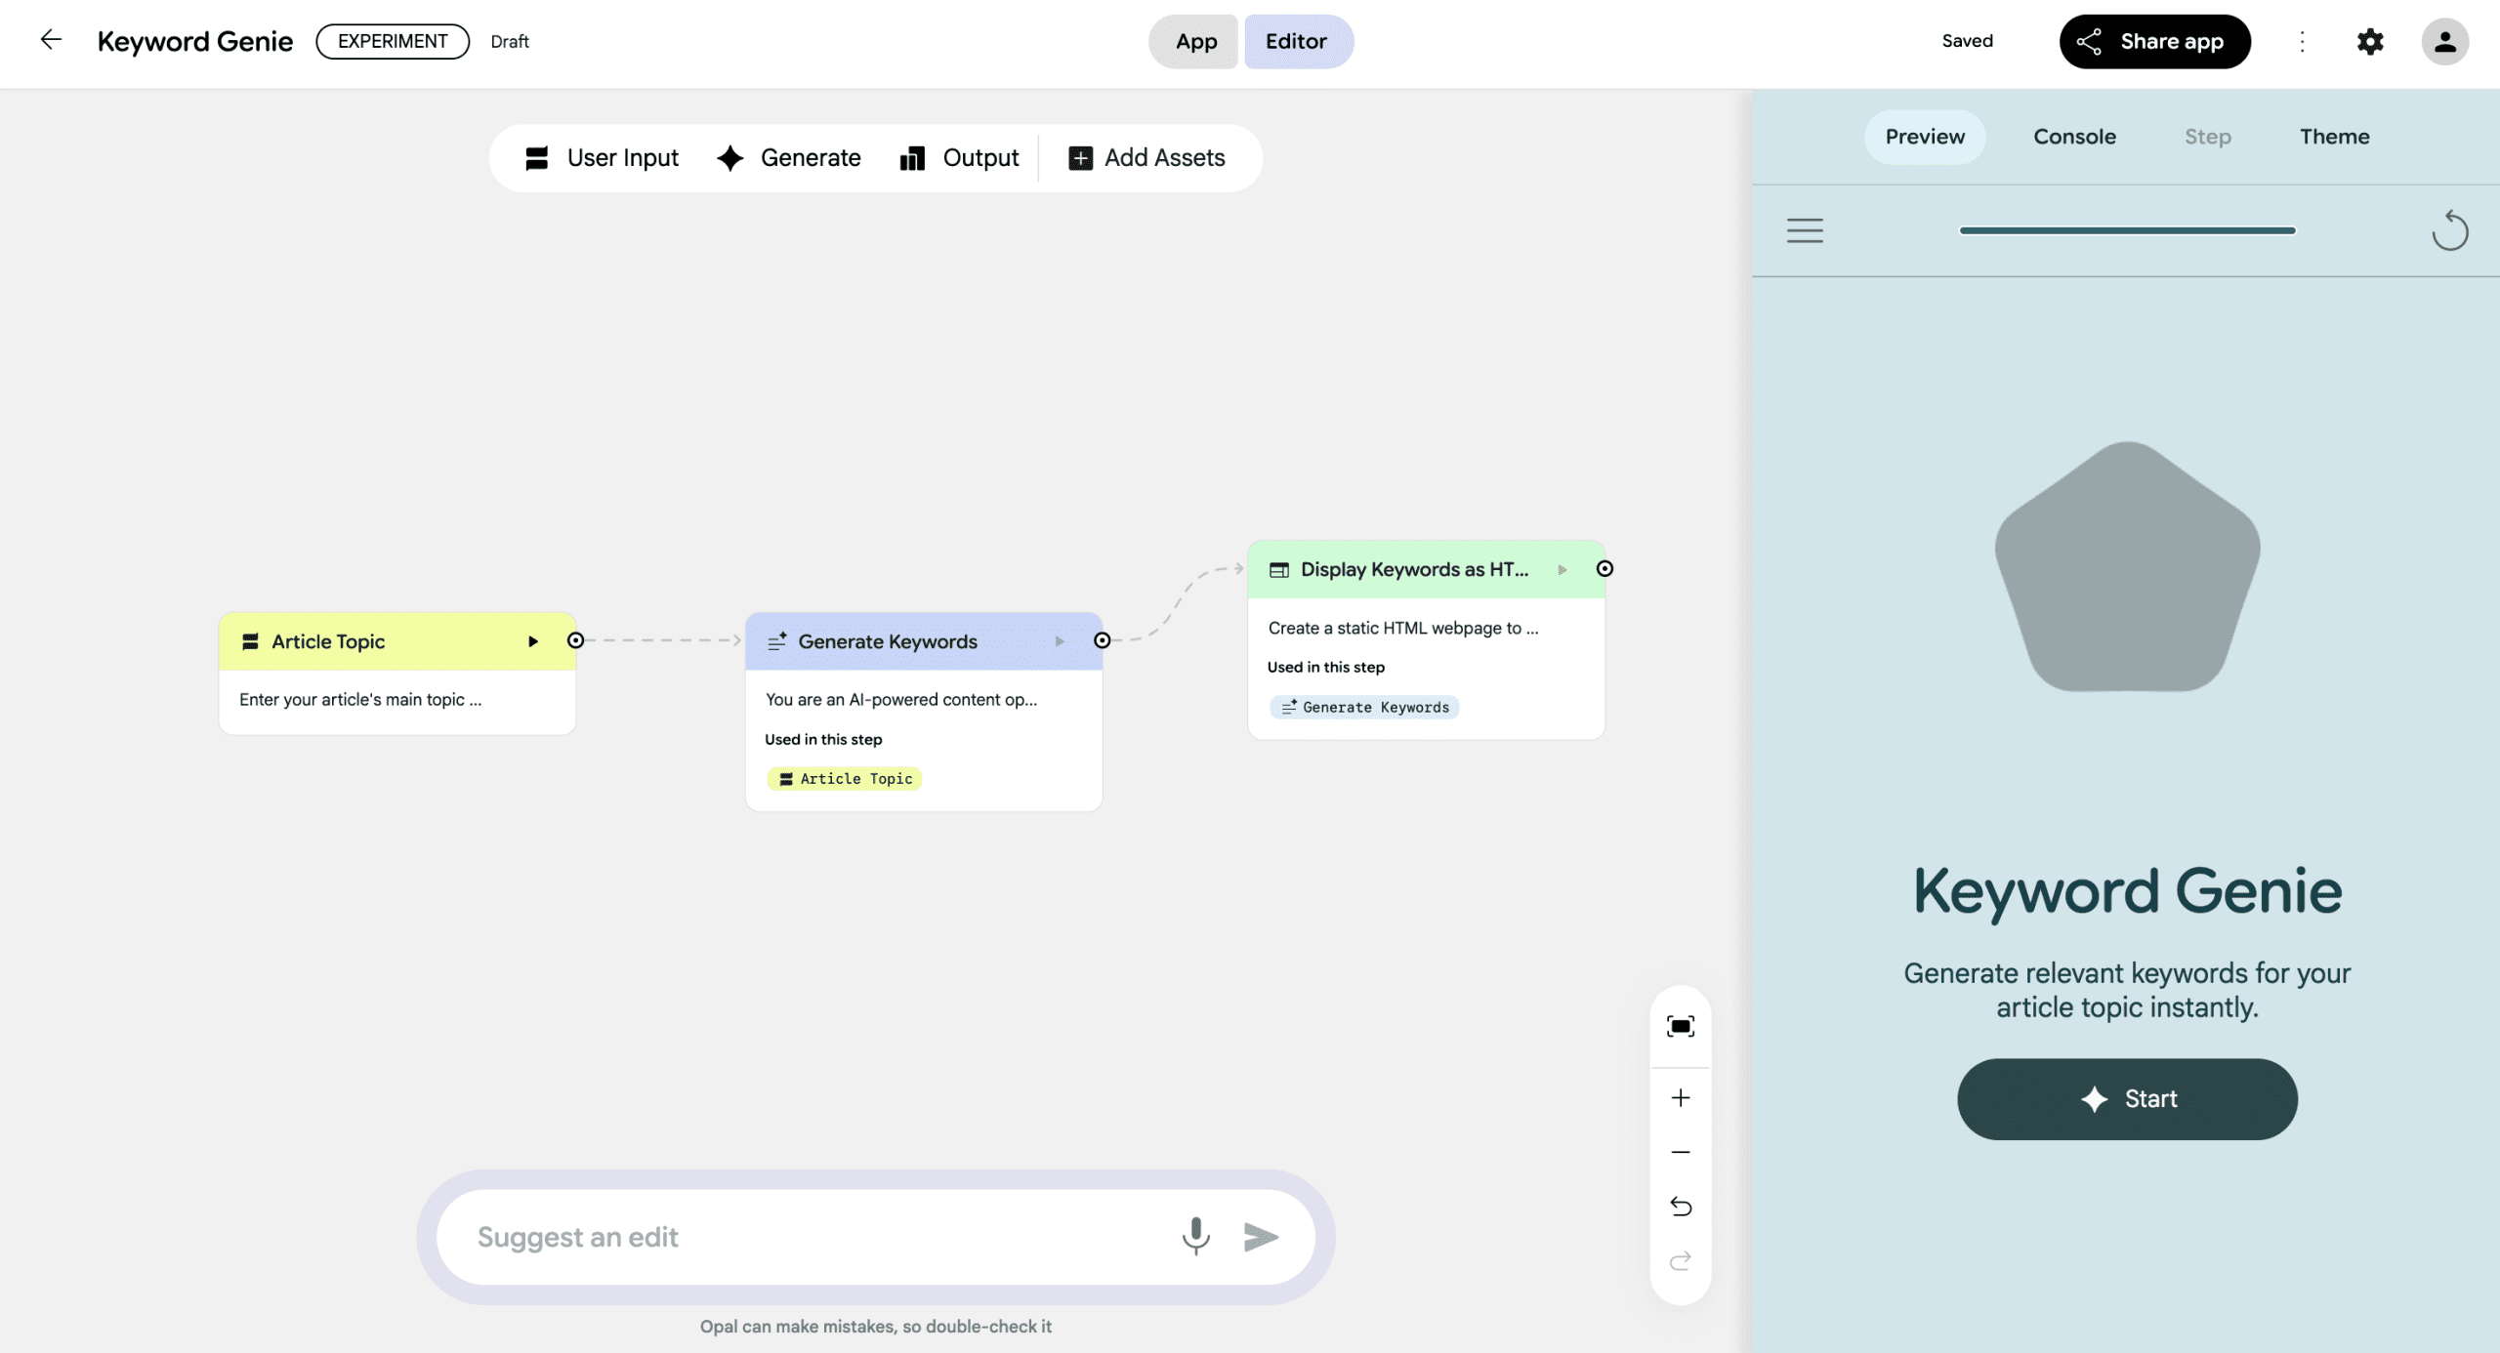Switch to the Console tab
2500x1353 pixels.
[x=2074, y=137]
